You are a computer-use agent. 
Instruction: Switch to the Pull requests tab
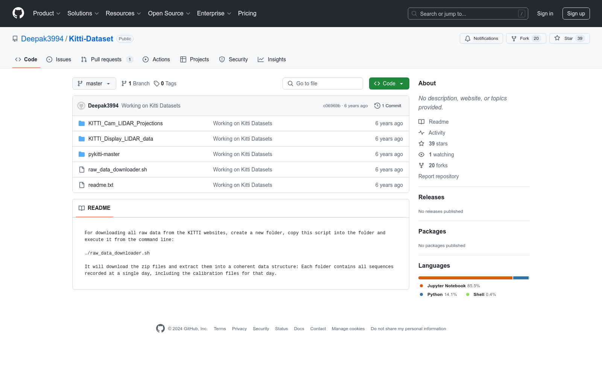pyautogui.click(x=106, y=59)
